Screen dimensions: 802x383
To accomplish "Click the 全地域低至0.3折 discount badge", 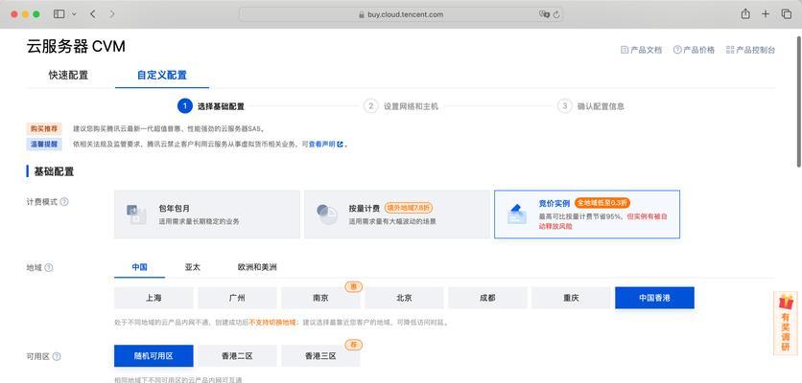I will [x=602, y=203].
